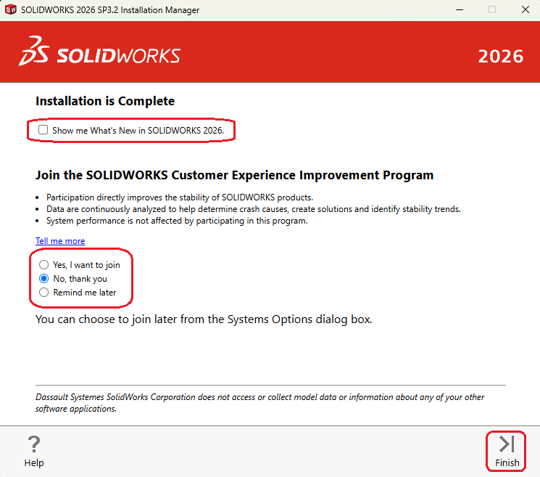Click the SOLIDWORKS logo in red banner
Screen dimensions: 540x477
[100, 51]
